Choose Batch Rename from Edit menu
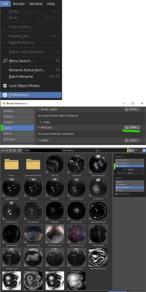 31,77
